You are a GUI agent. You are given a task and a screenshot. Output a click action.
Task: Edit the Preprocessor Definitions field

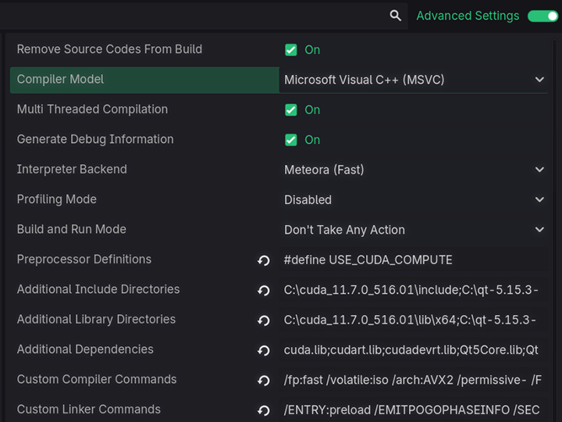[x=414, y=259]
